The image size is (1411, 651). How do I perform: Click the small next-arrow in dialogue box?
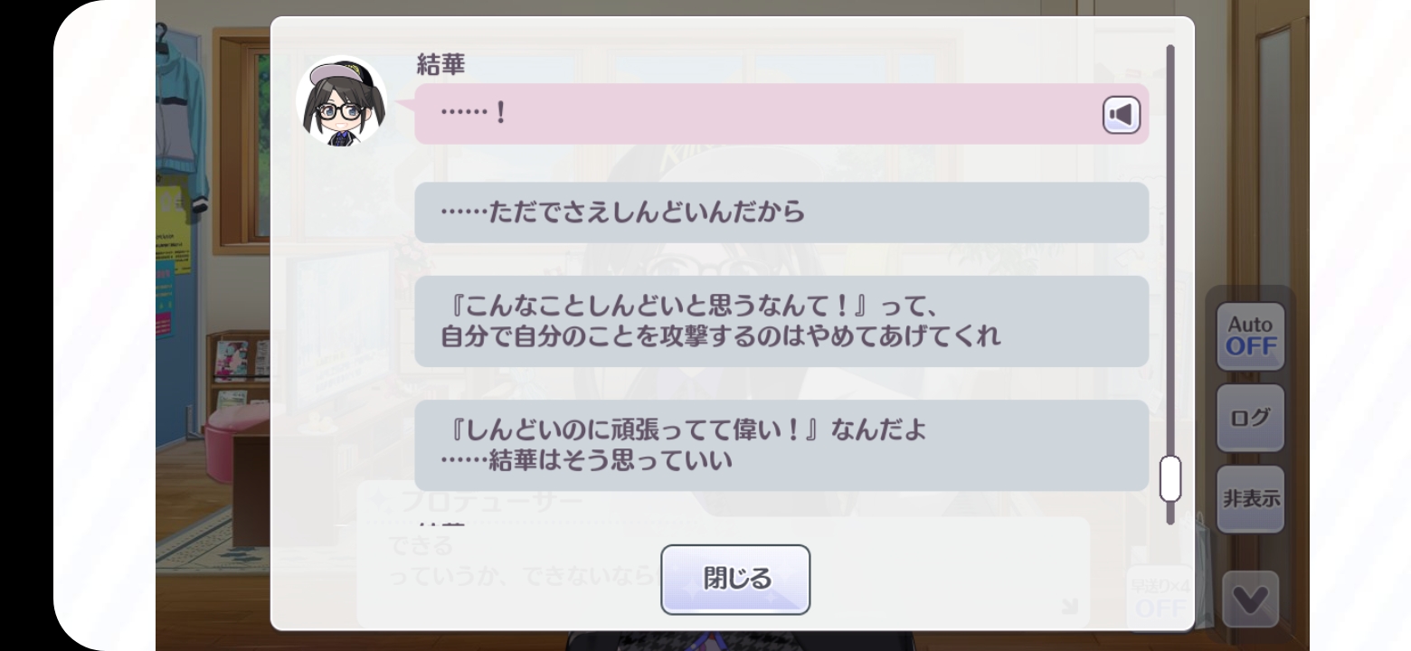click(x=1070, y=607)
